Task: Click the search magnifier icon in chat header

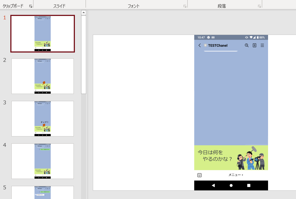Action: pyautogui.click(x=247, y=45)
